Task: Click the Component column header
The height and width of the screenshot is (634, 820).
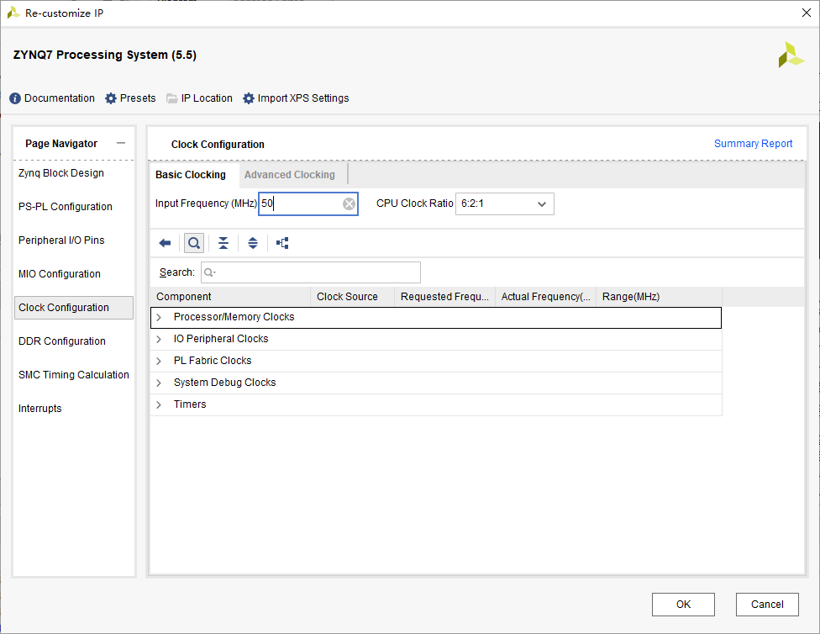Action: (x=230, y=297)
